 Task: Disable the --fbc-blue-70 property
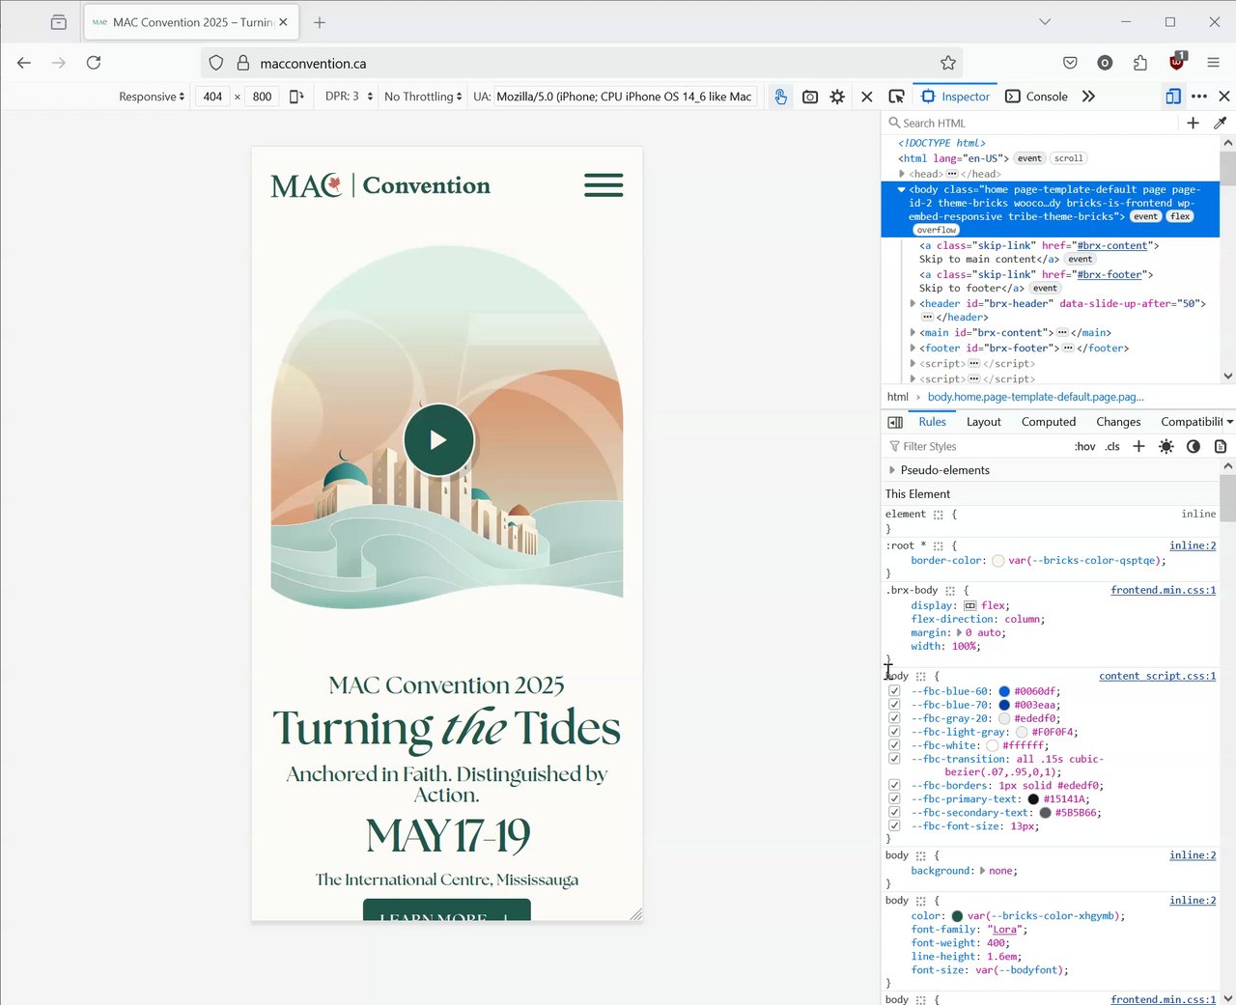(894, 705)
